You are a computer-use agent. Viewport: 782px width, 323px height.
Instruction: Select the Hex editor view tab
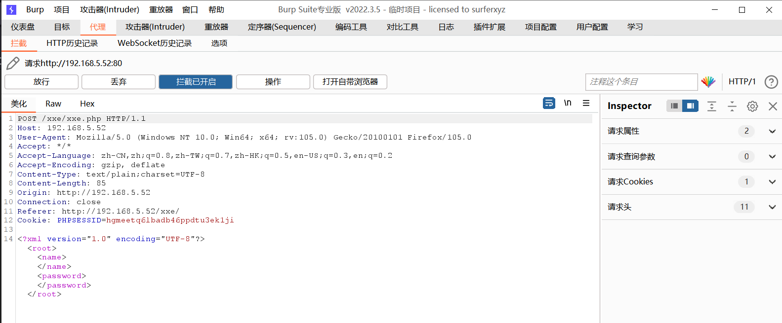tap(87, 104)
